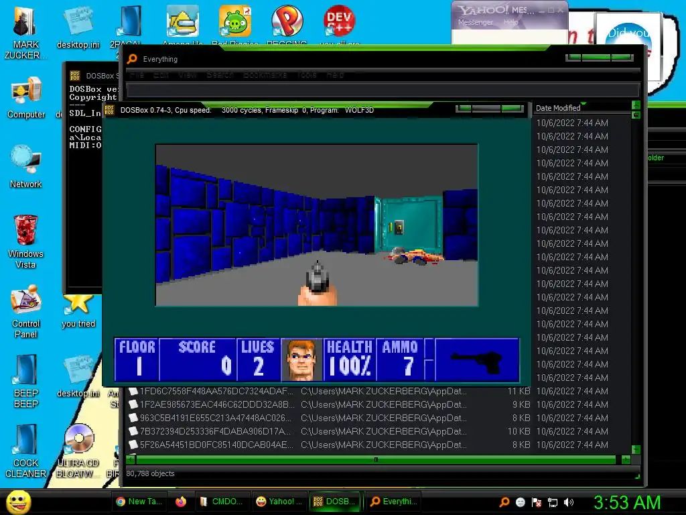Viewport: 686px width, 515px height.
Task: Click the green Everything horizontal scrollbar thumb
Action: 376,460
